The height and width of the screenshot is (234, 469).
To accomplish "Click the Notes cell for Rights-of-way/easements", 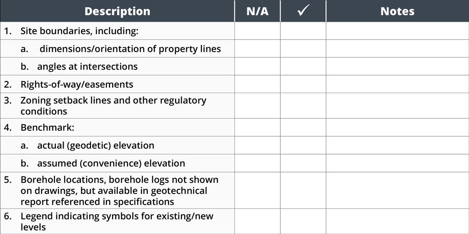I will pos(397,84).
